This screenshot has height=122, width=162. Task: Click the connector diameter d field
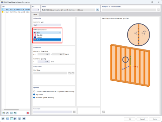point(44,54)
